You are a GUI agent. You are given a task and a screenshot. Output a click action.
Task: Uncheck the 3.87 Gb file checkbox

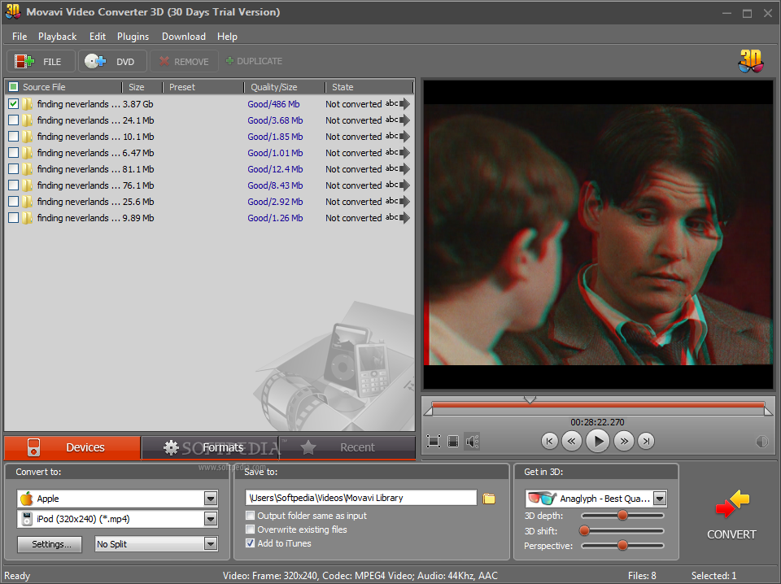tap(14, 103)
